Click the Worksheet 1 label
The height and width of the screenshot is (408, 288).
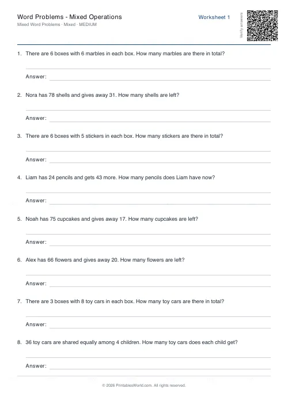214,17
